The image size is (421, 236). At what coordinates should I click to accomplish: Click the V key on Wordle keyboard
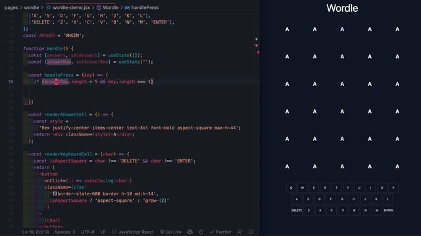pyautogui.click(x=343, y=210)
